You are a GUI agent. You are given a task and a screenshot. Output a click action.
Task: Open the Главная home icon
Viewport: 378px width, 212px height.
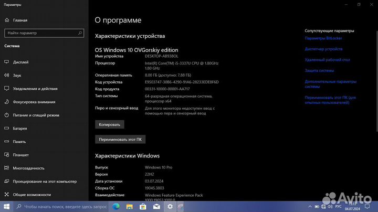pos(7,20)
